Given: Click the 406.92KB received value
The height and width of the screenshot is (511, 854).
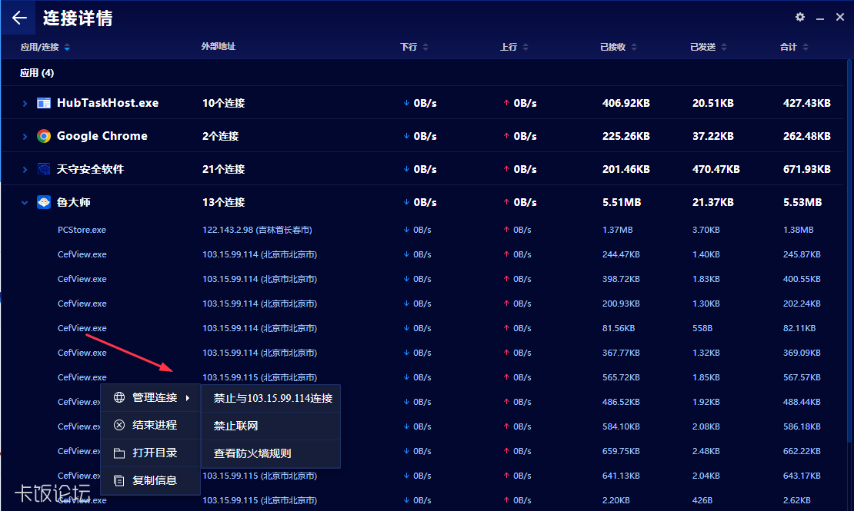Looking at the screenshot, I should pyautogui.click(x=625, y=103).
